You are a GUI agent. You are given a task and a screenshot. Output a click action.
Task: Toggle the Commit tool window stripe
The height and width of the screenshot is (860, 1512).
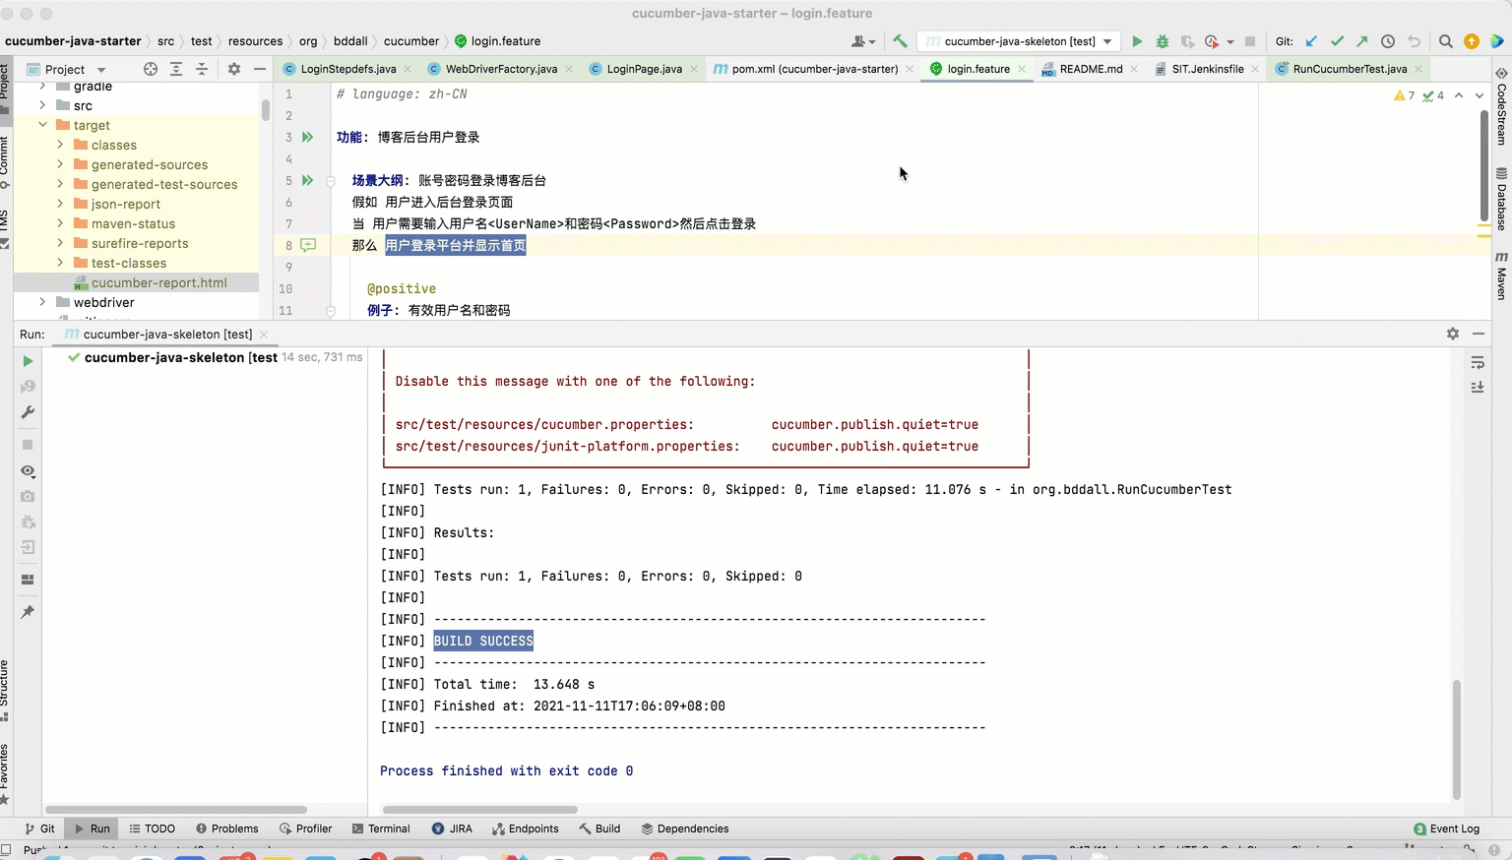coord(5,161)
